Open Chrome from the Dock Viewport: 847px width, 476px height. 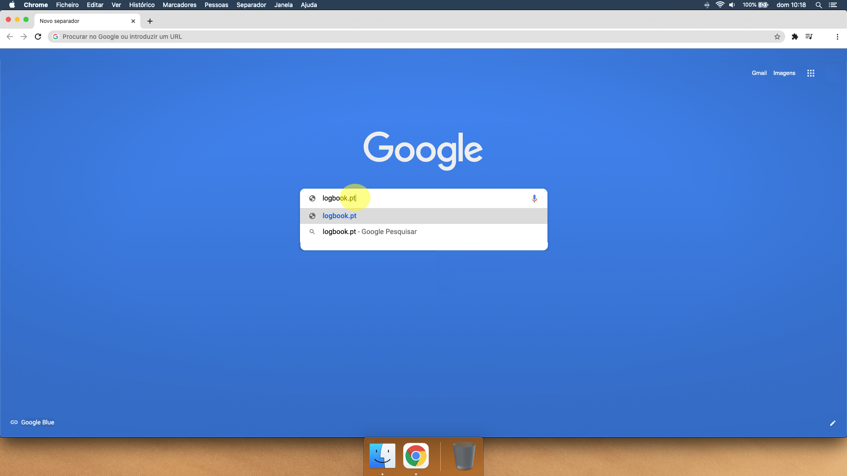click(416, 456)
